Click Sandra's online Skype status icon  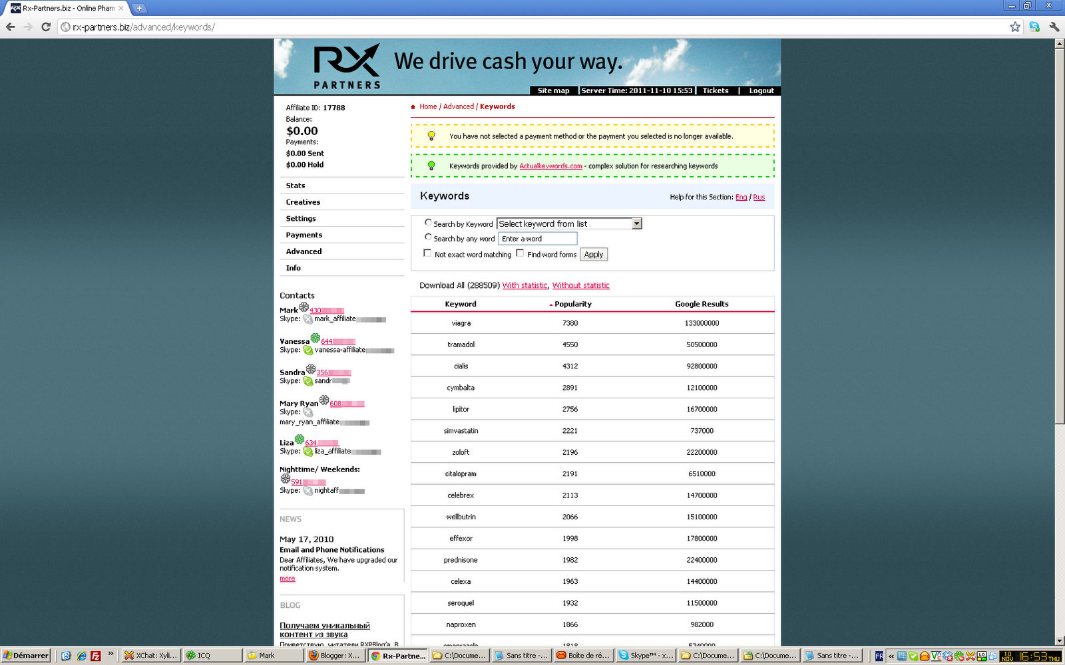tap(308, 381)
